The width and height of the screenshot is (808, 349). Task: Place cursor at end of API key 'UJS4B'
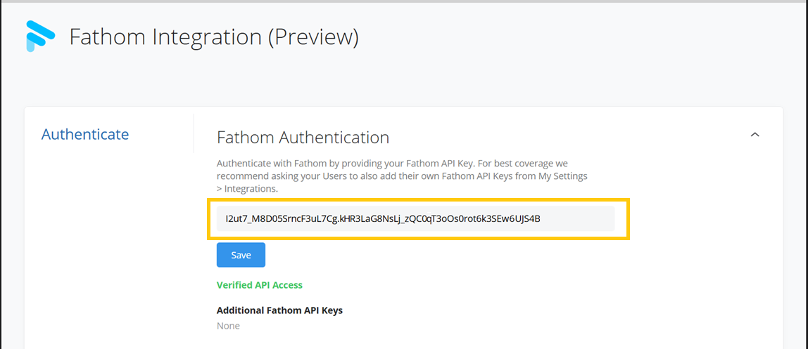click(x=541, y=218)
